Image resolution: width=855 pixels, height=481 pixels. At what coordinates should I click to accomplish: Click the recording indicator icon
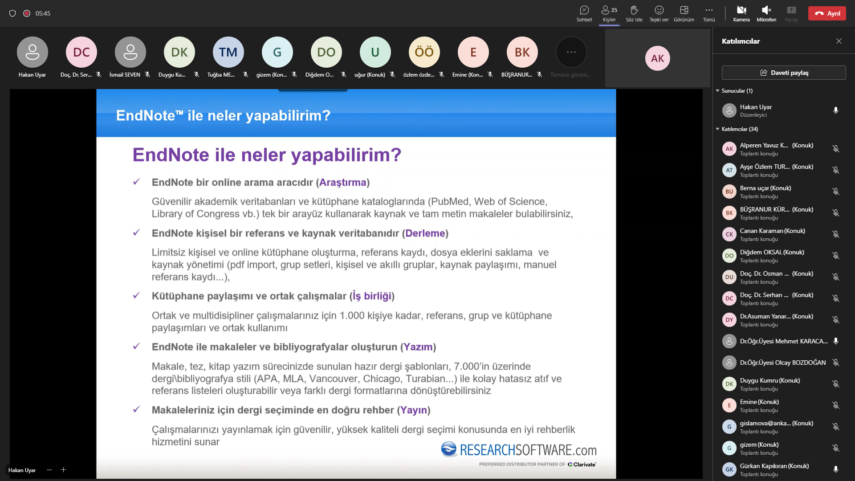click(x=27, y=13)
